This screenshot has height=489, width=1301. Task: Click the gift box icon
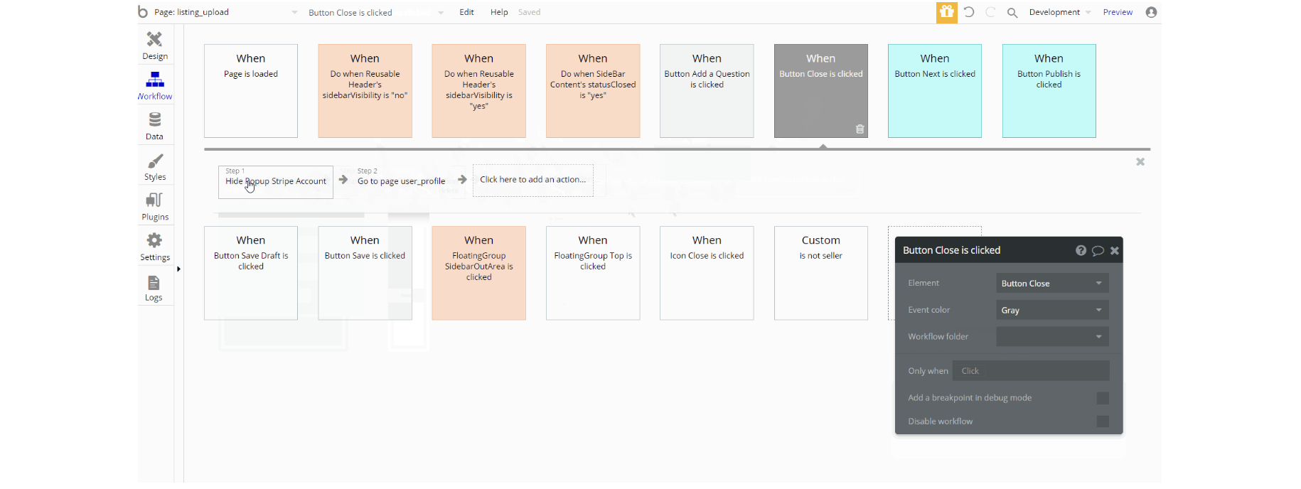pos(946,12)
